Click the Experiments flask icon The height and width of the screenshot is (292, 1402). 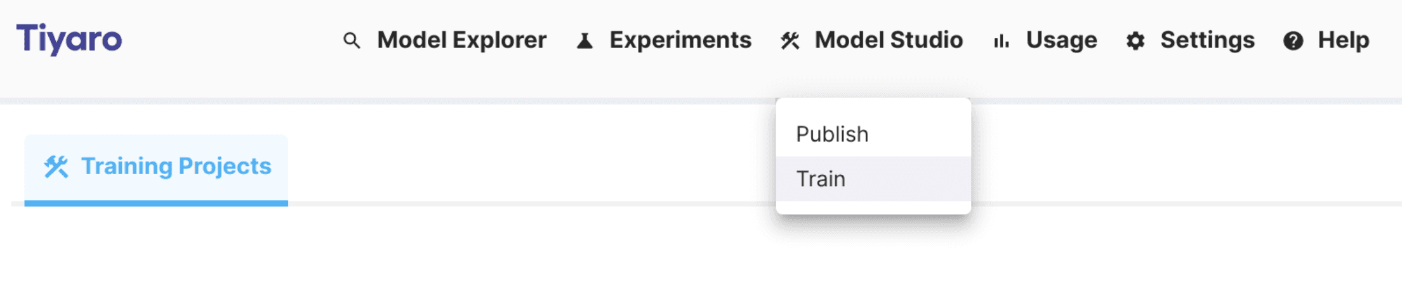pos(585,41)
